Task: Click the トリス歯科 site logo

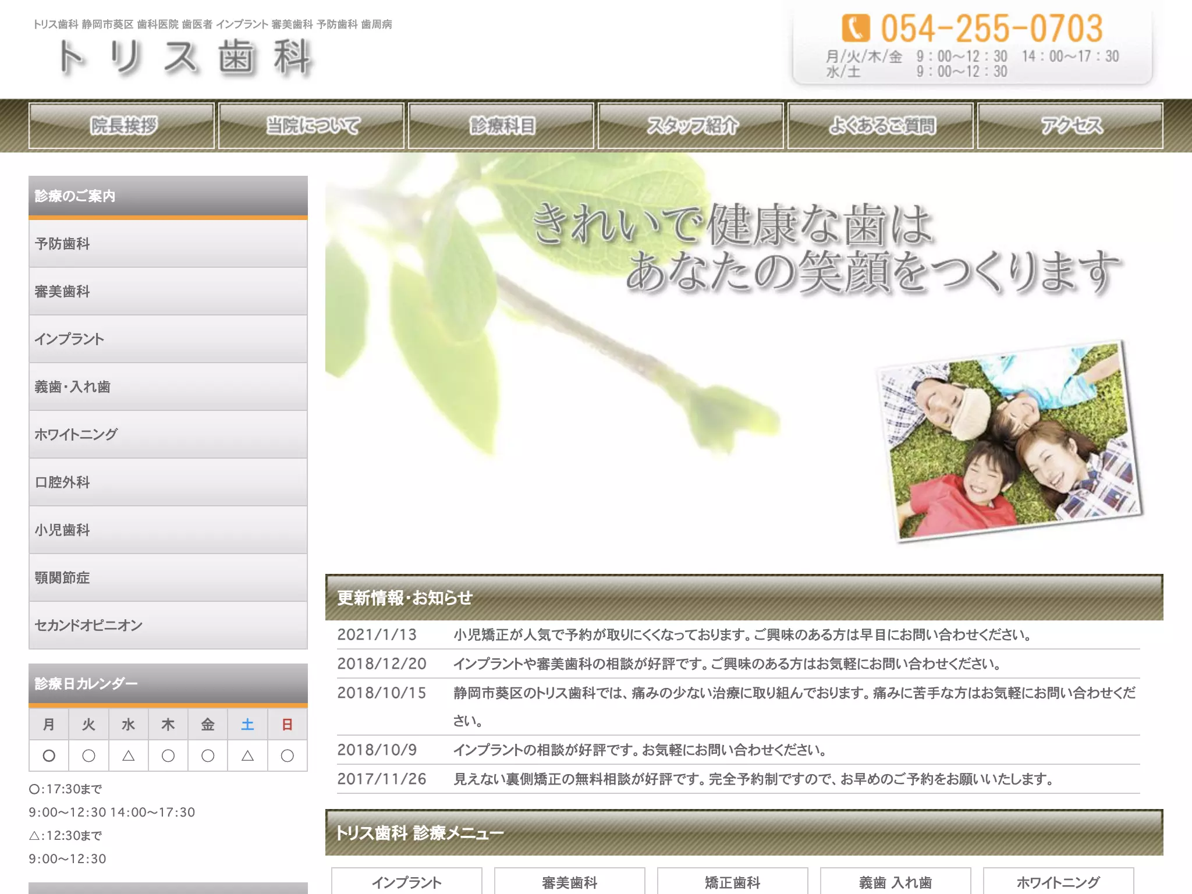Action: coord(185,58)
